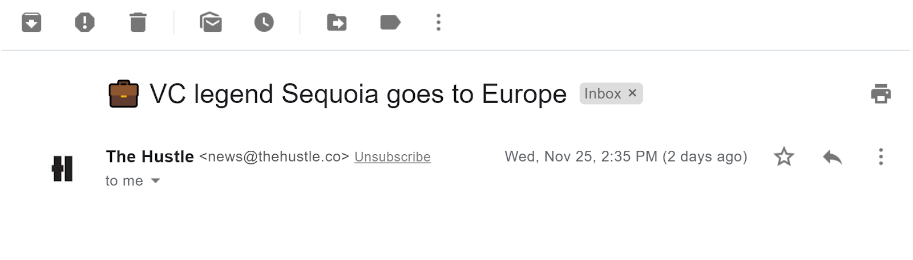Select the Inbox label chip
Image resolution: width=913 pixels, height=260 pixels.
pos(611,94)
